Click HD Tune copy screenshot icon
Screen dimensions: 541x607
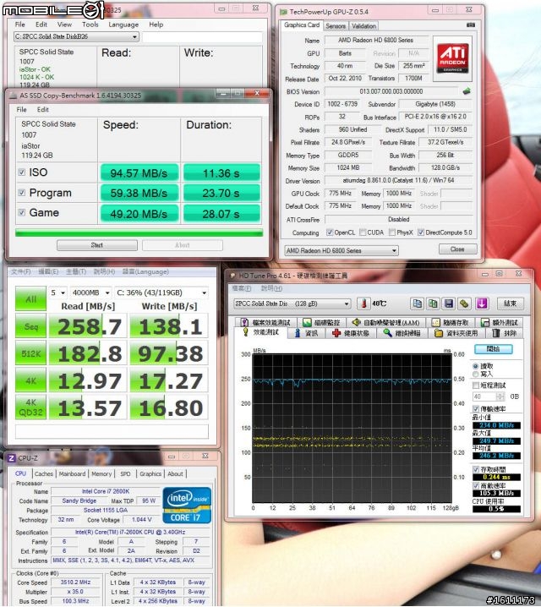coord(433,303)
